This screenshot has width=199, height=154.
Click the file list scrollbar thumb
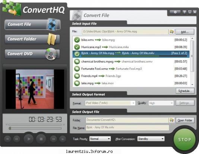[192, 56]
